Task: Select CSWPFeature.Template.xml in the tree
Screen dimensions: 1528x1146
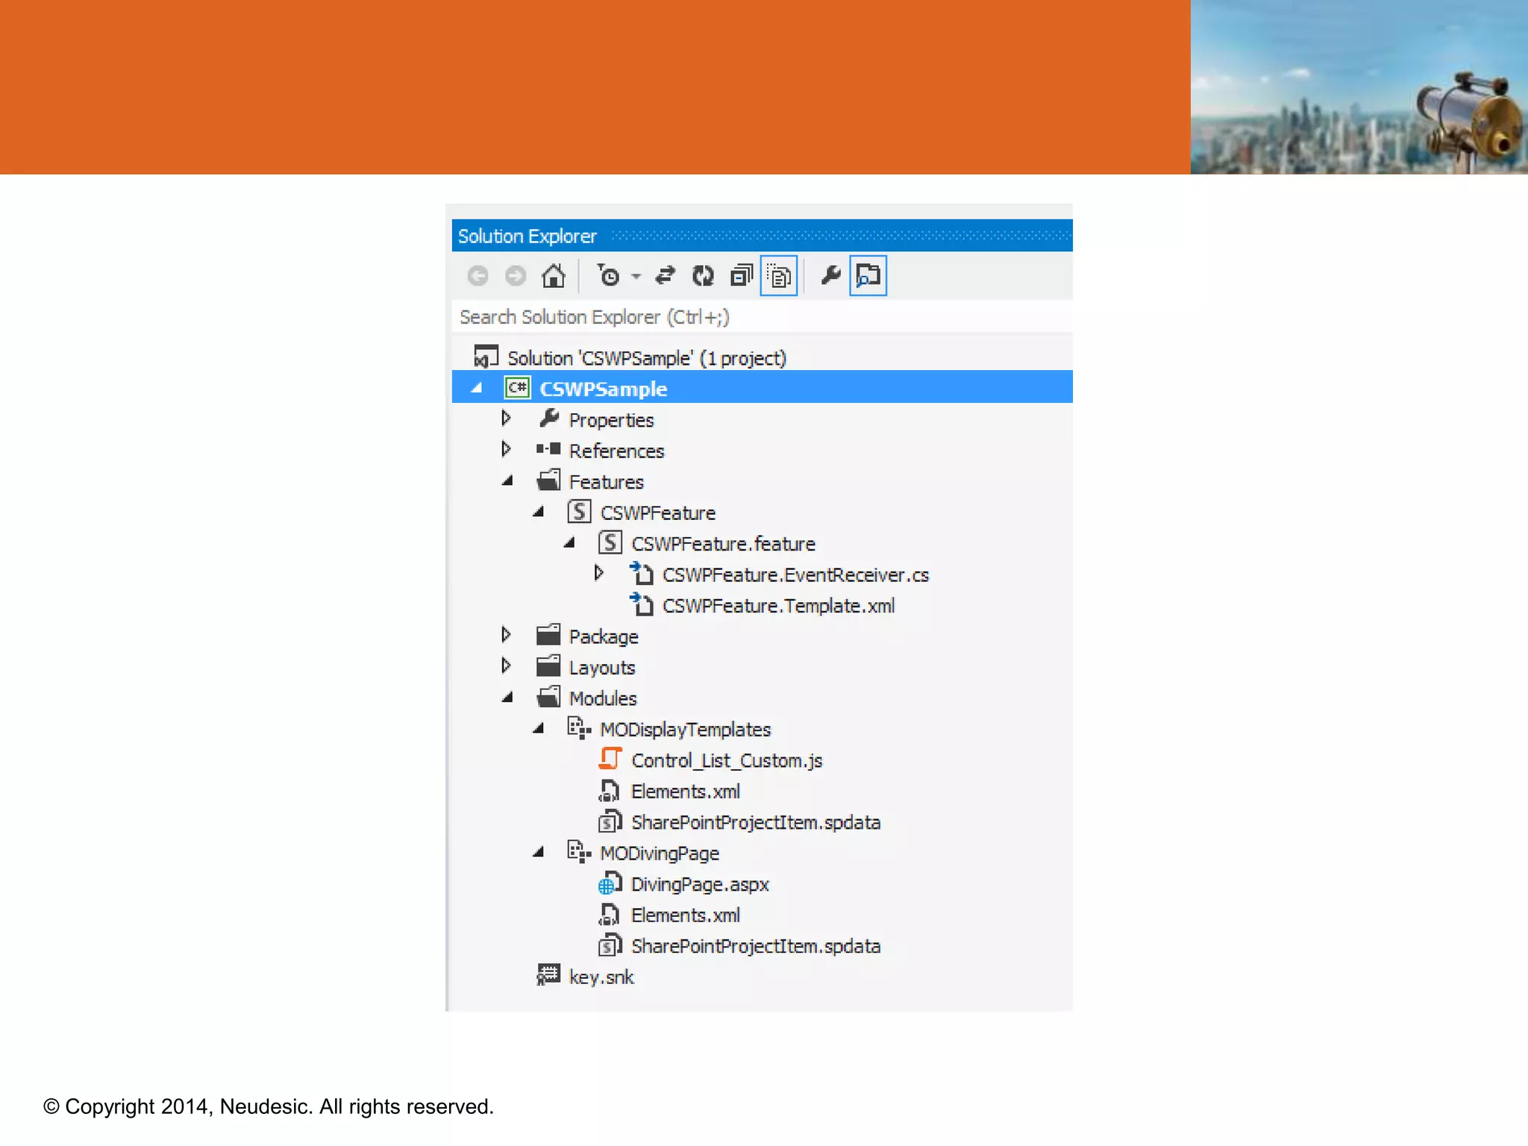Action: 777,606
